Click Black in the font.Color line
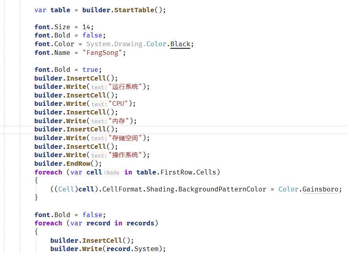This screenshot has height=253, width=347. click(x=180, y=44)
